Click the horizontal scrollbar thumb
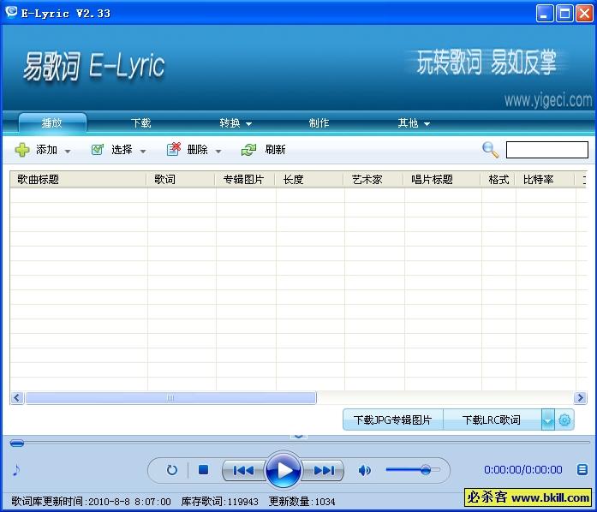This screenshot has height=512, width=597. point(170,398)
